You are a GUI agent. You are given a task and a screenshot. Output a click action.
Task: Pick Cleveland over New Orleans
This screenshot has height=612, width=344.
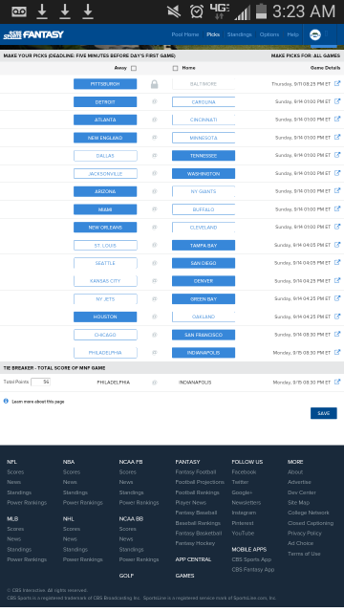pos(204,228)
